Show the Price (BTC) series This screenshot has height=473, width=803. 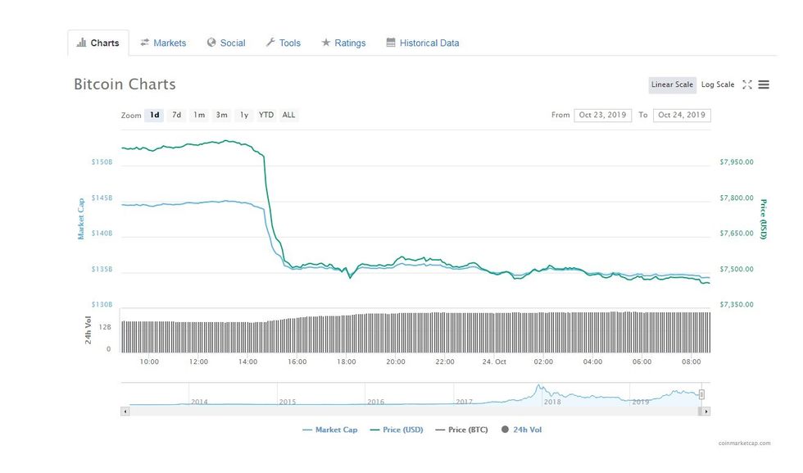(461, 430)
